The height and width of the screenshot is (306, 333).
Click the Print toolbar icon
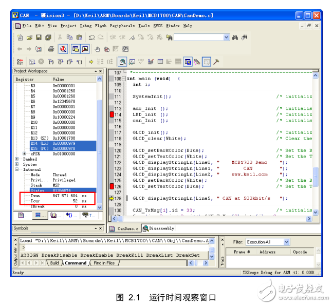pyautogui.click(x=51, y=49)
